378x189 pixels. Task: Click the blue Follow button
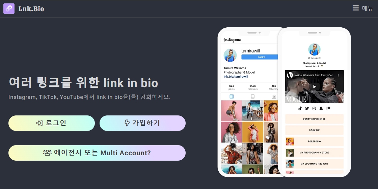pyautogui.click(x=260, y=57)
